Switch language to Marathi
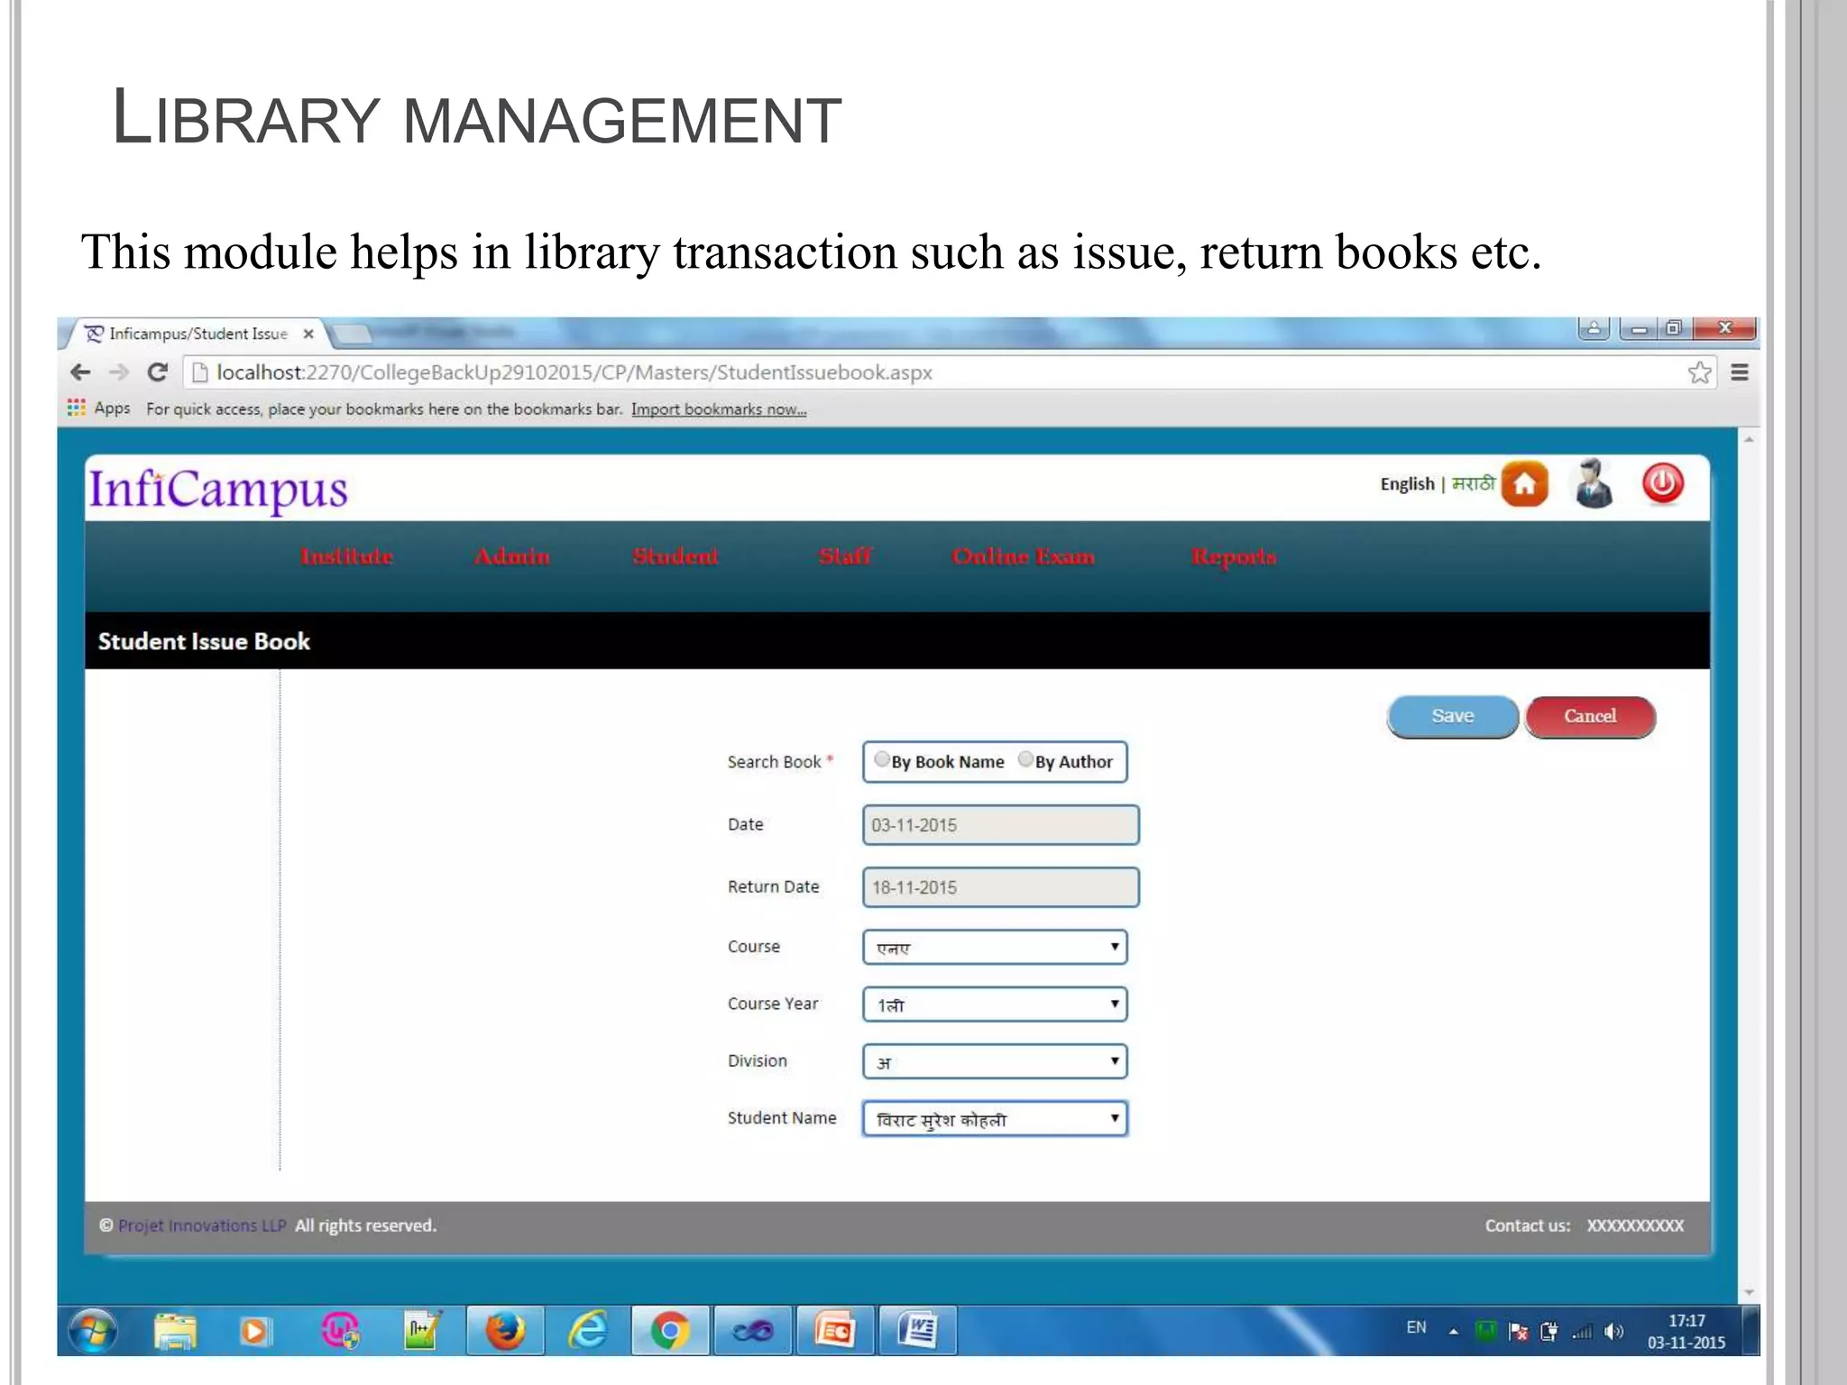 [1473, 484]
